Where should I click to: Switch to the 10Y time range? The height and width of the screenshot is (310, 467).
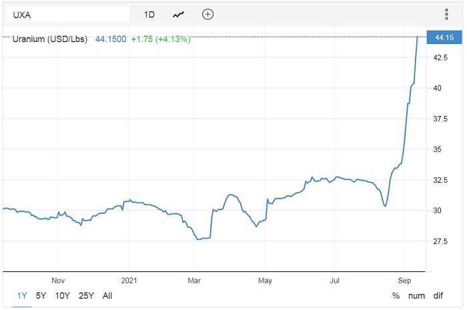point(62,295)
